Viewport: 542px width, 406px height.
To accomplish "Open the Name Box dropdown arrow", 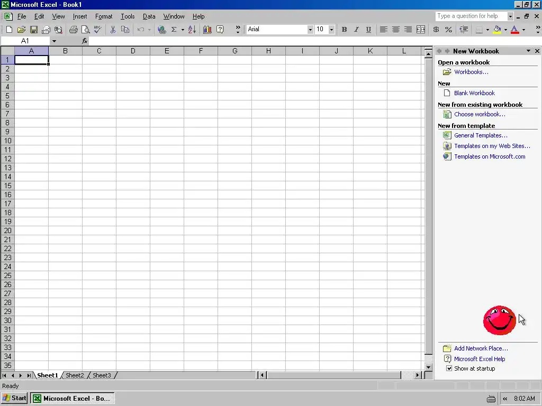I will pyautogui.click(x=55, y=41).
